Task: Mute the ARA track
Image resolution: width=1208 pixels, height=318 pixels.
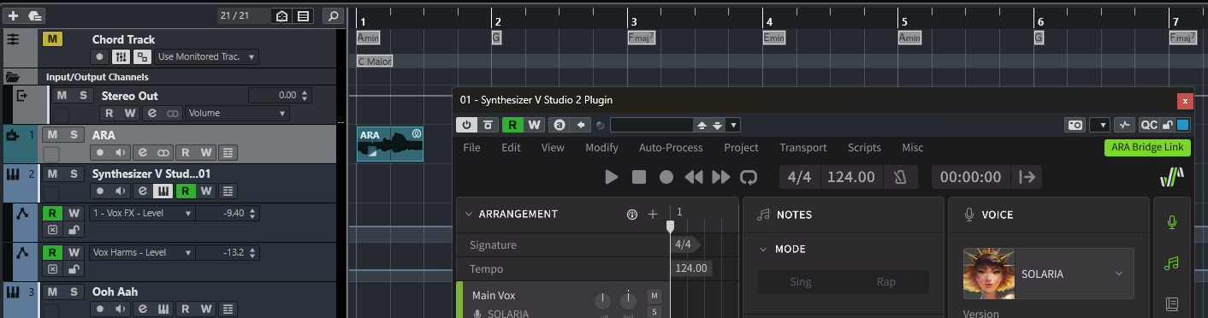Action: pyautogui.click(x=53, y=135)
